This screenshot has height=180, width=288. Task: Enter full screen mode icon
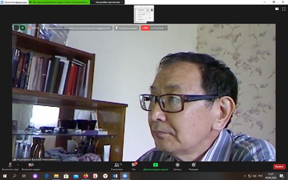pos(283,9)
